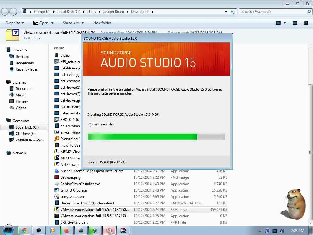Select Computer in the navigation pane
Viewport: 313px width, 235px height.
[21, 121]
